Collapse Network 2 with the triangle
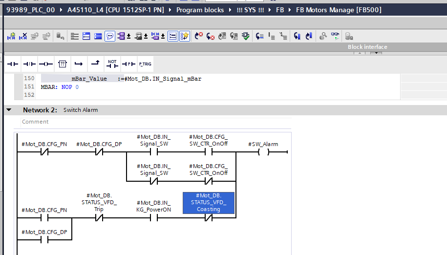This screenshot has height=255, width=447. (9, 110)
